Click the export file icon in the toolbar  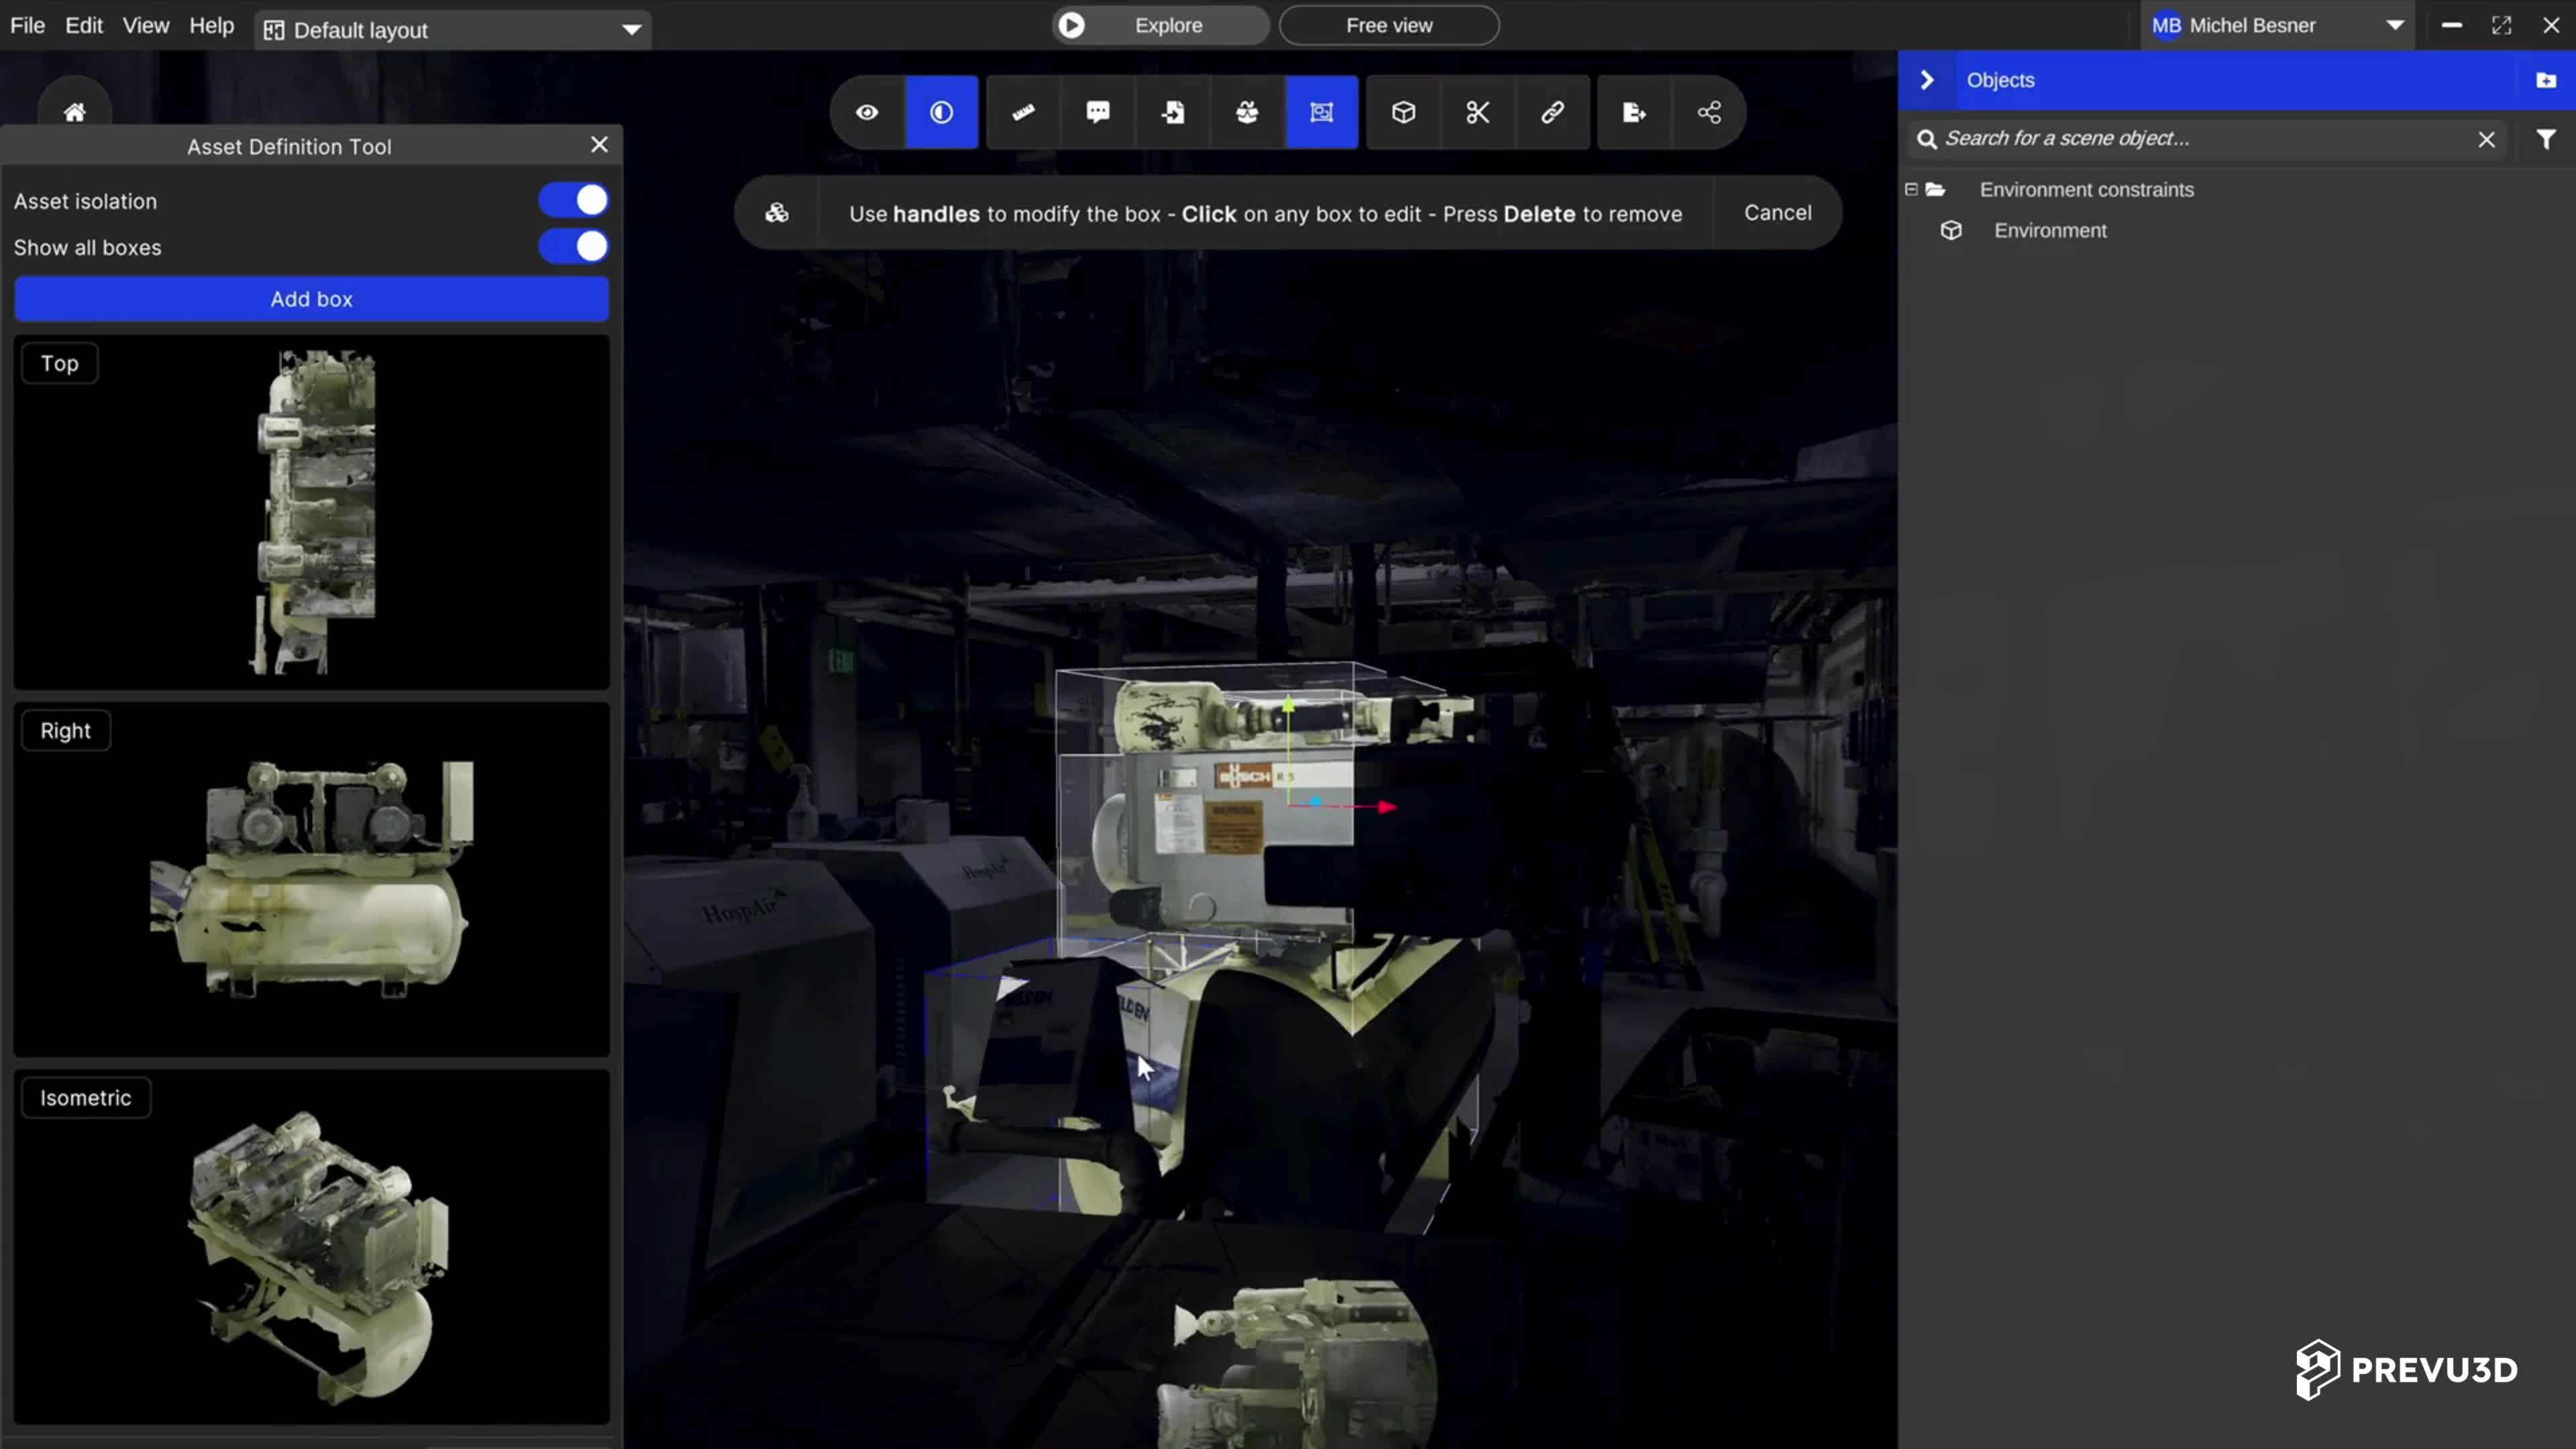tap(1633, 112)
